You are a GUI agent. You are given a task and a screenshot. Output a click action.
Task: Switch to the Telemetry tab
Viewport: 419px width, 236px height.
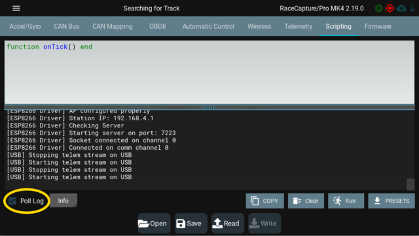(x=299, y=26)
